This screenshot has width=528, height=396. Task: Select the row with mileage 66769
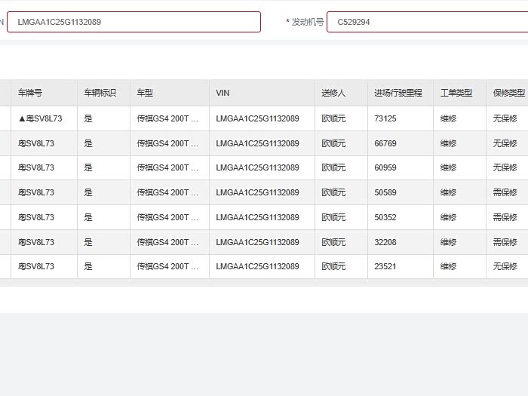(x=385, y=143)
